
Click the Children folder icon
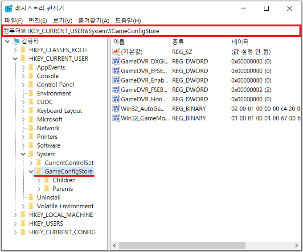click(x=46, y=180)
